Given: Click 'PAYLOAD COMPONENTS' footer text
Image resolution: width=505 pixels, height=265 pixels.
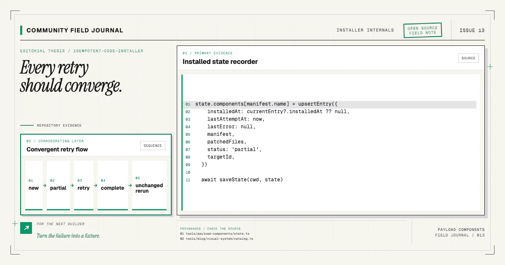Looking at the screenshot, I should coord(461,230).
